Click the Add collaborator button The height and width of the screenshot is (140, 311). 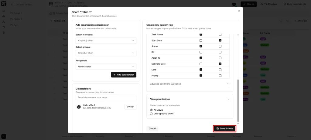pos(124,75)
